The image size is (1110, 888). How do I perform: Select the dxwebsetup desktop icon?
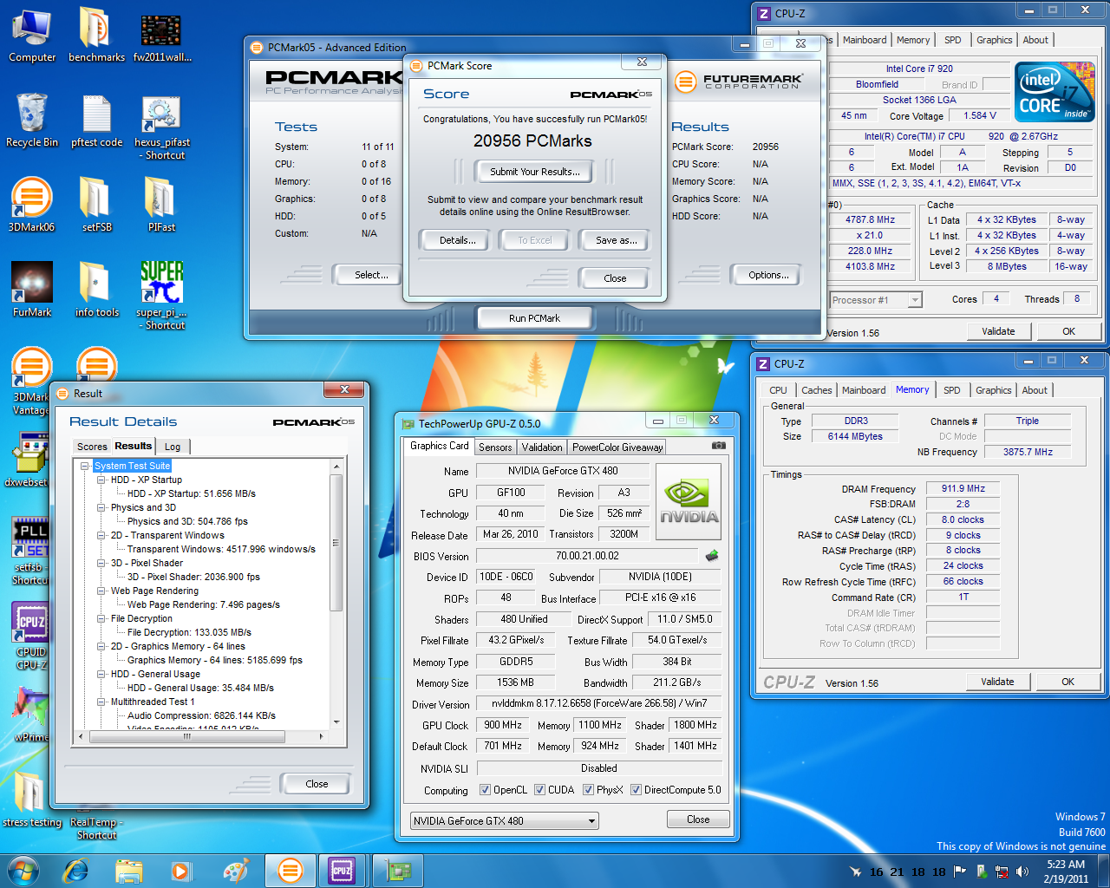coord(30,460)
